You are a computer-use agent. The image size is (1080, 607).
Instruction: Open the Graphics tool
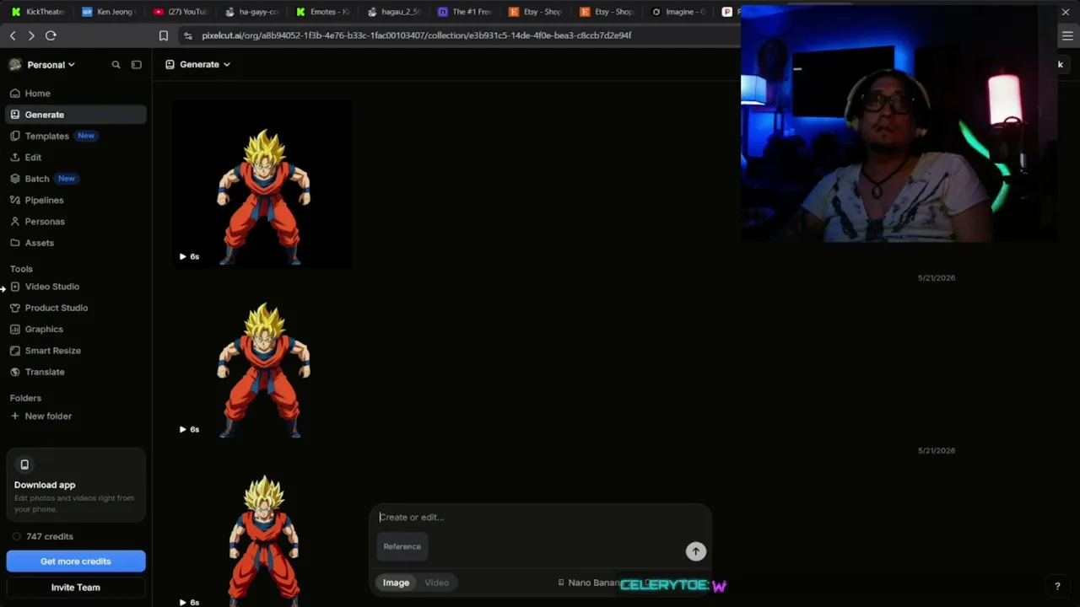75,329
